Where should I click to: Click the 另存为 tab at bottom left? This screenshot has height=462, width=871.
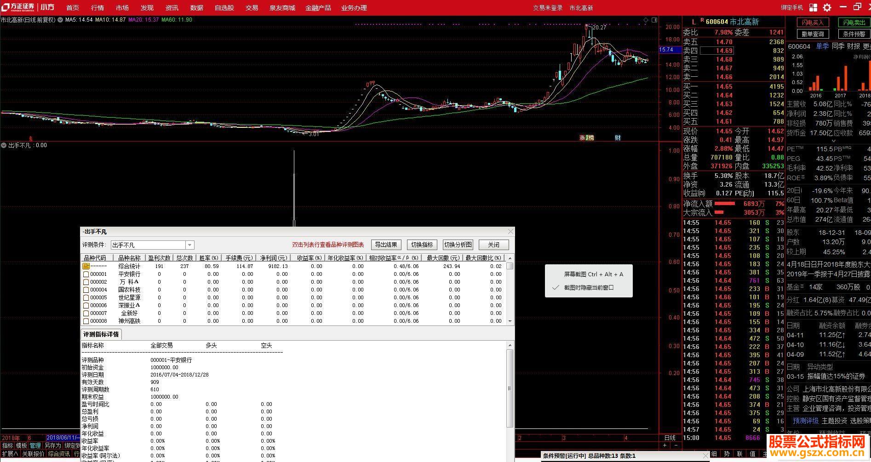52,445
